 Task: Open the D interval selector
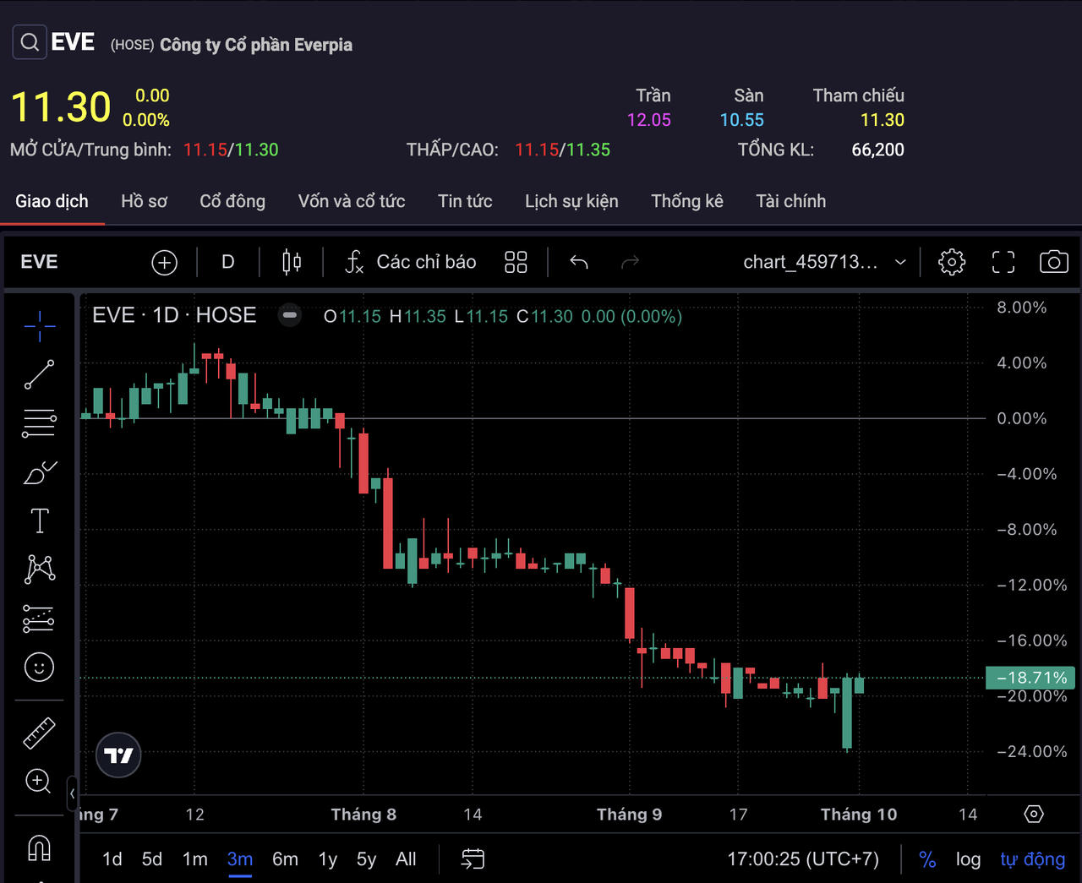[227, 262]
